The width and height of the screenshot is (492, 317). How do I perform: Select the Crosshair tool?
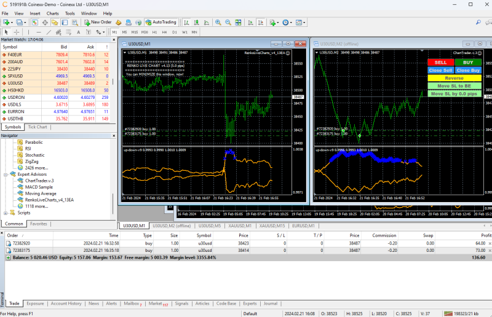click(17, 31)
